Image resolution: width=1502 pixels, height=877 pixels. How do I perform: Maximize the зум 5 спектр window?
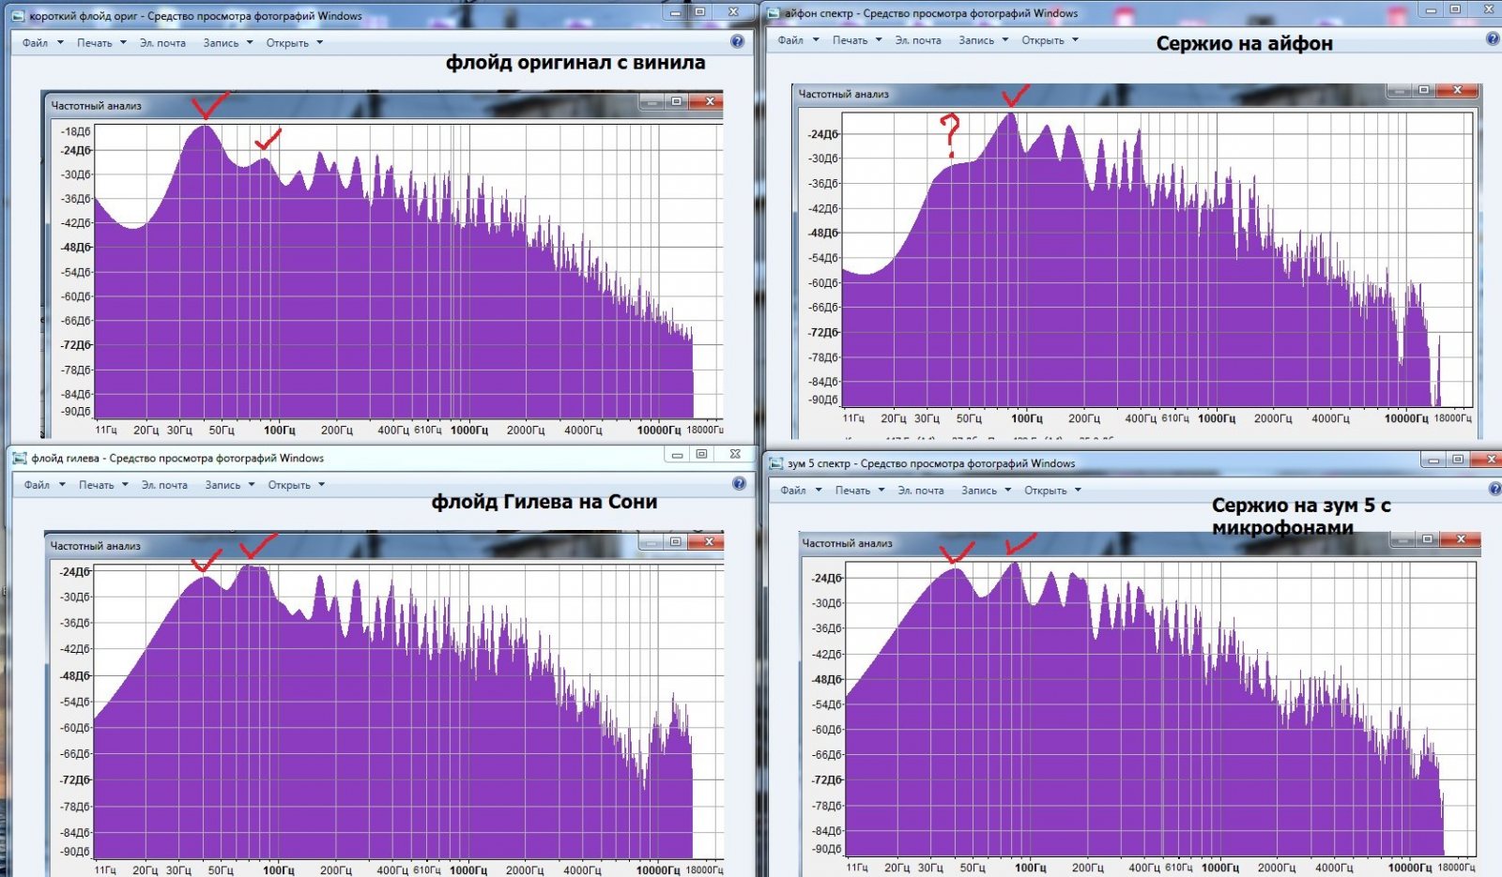(x=1458, y=460)
